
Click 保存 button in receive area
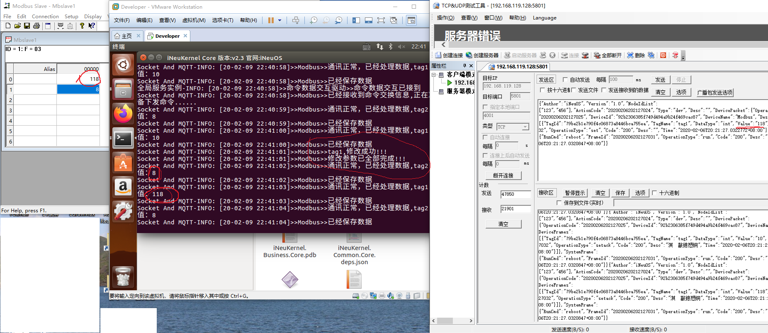pyautogui.click(x=620, y=193)
